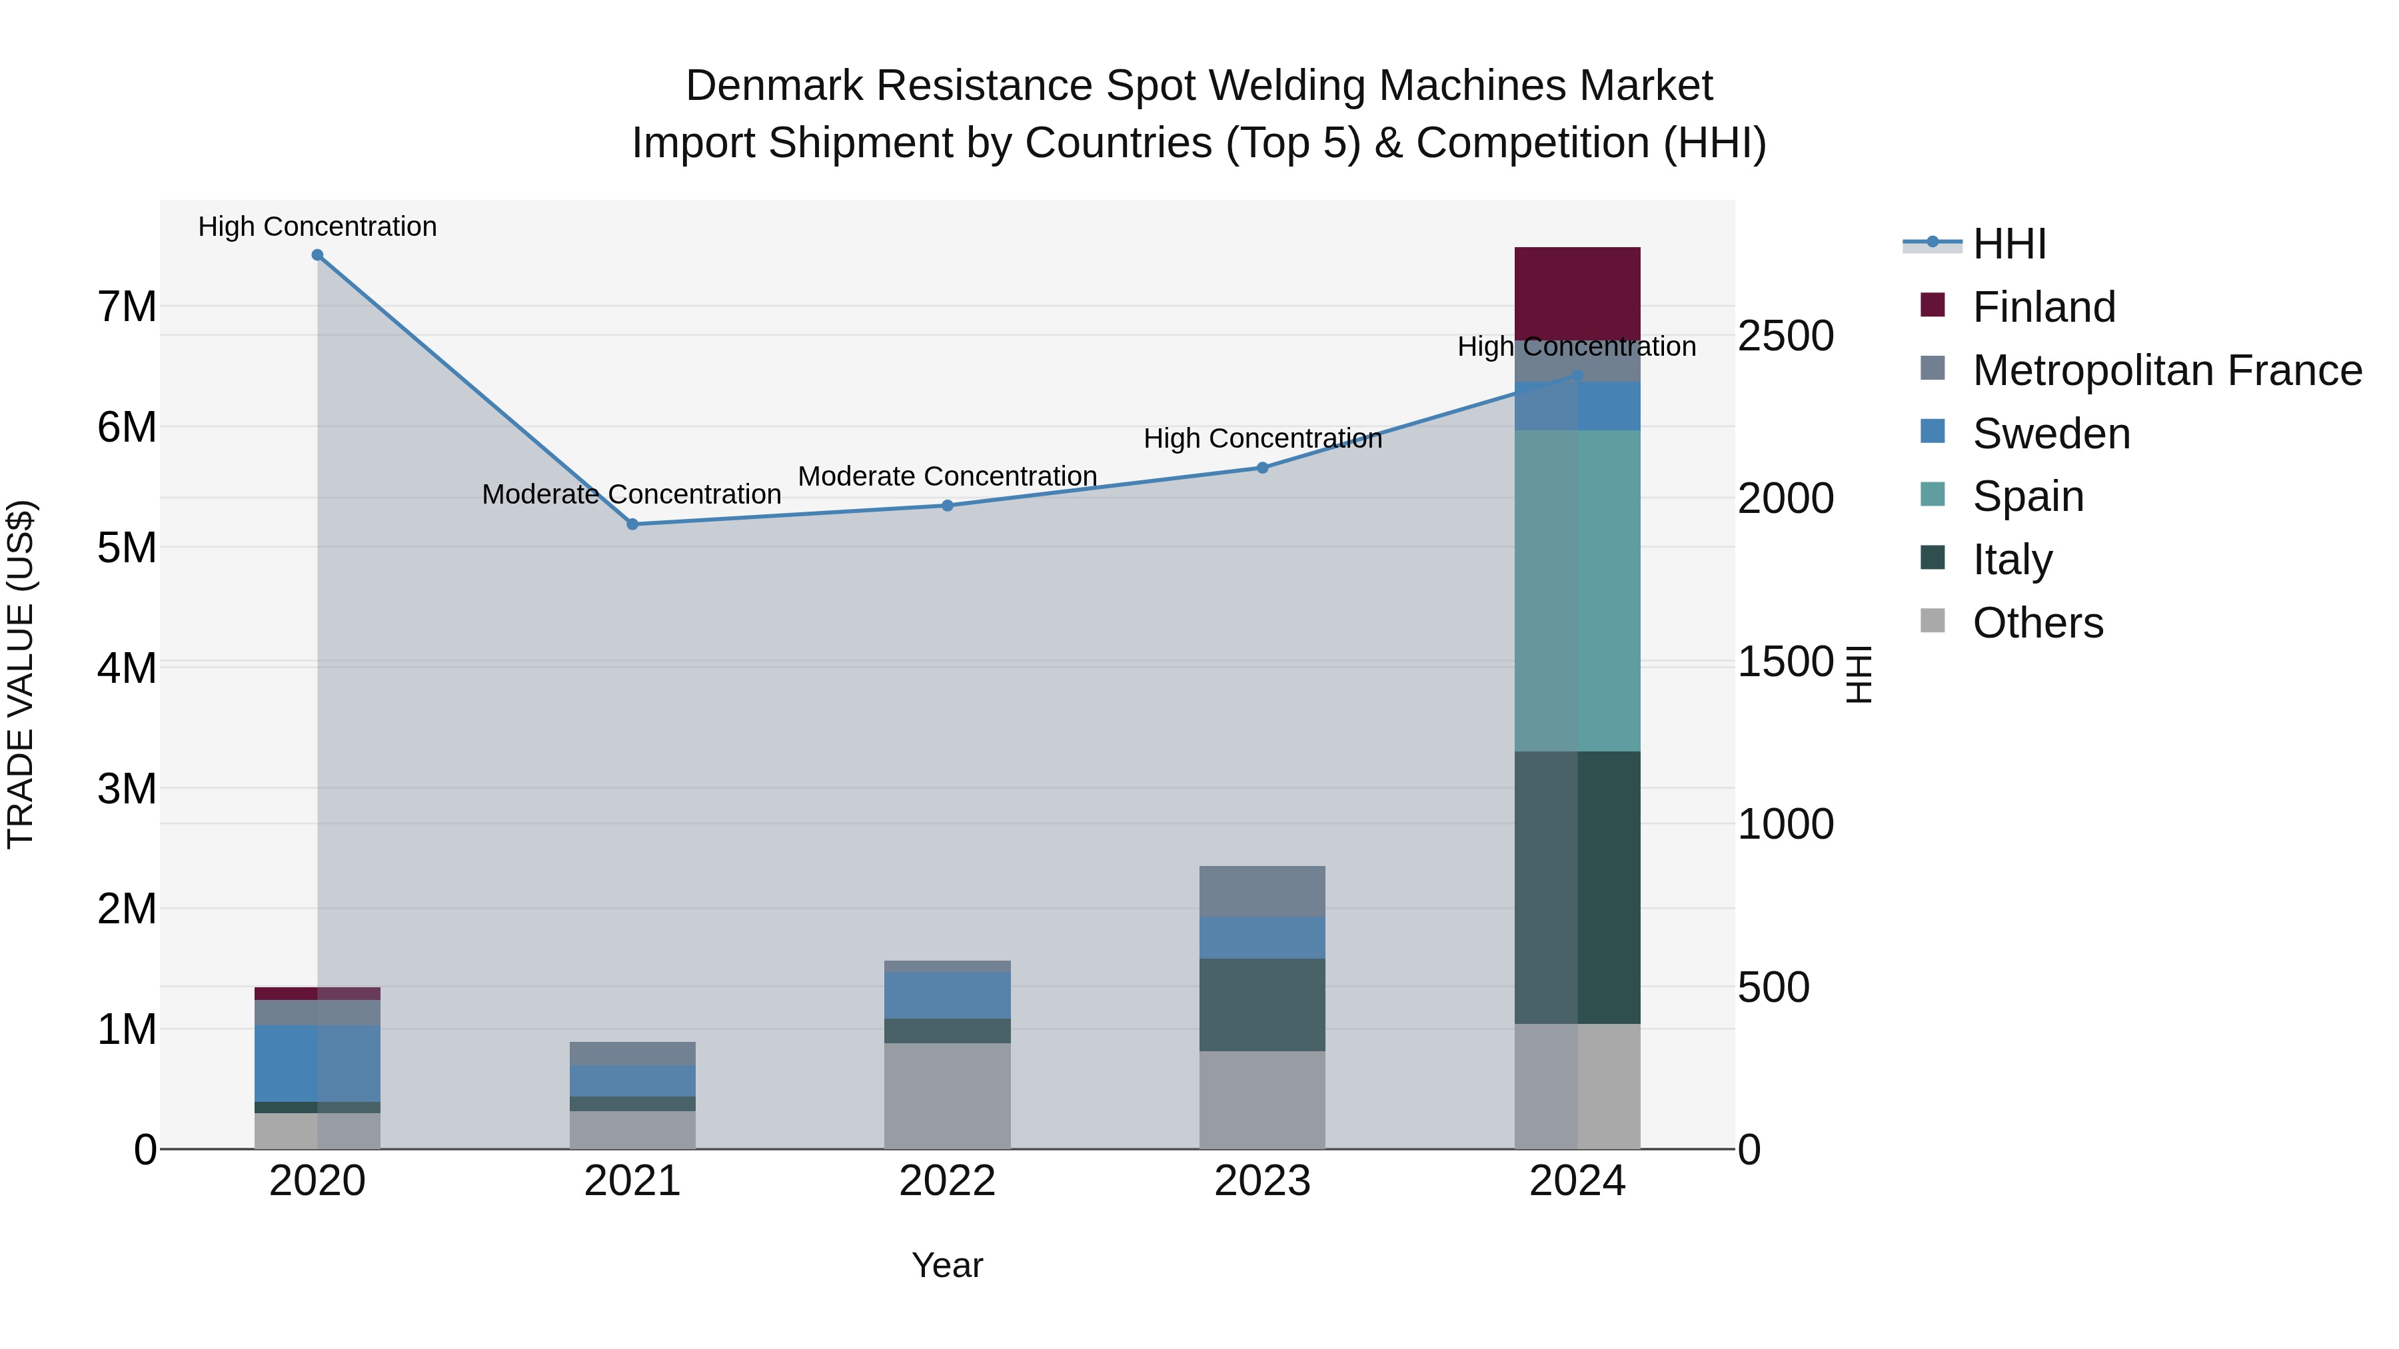Click the Others gray legend swatch
Image resolution: width=2399 pixels, height=1349 pixels.
[x=1933, y=621]
